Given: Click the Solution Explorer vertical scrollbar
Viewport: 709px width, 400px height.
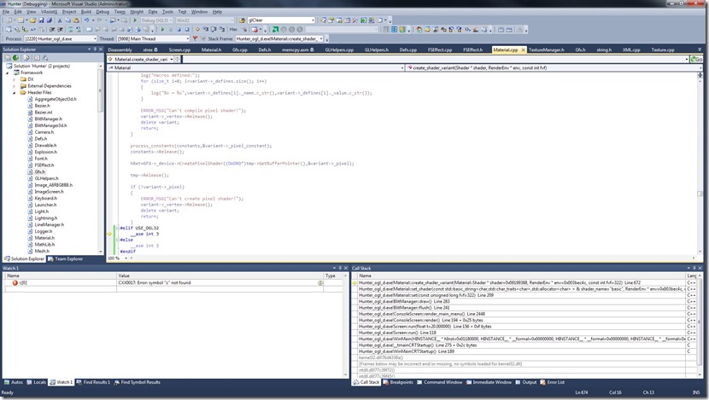Looking at the screenshot, I should click(x=101, y=158).
